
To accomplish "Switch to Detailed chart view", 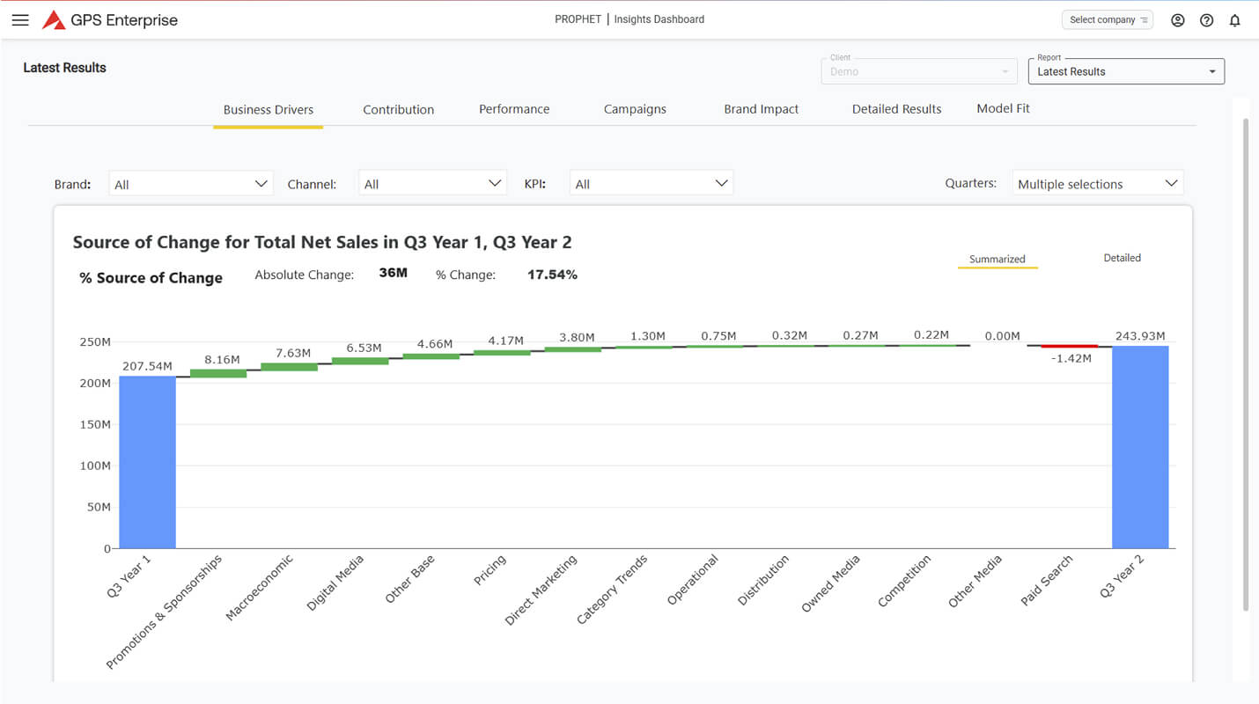I will tap(1122, 258).
